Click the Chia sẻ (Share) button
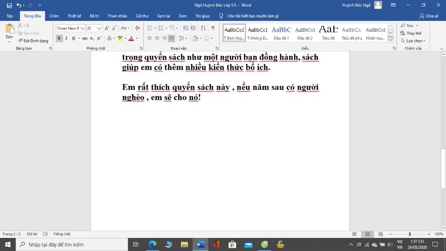The width and height of the screenshot is (446, 251). (x=429, y=16)
